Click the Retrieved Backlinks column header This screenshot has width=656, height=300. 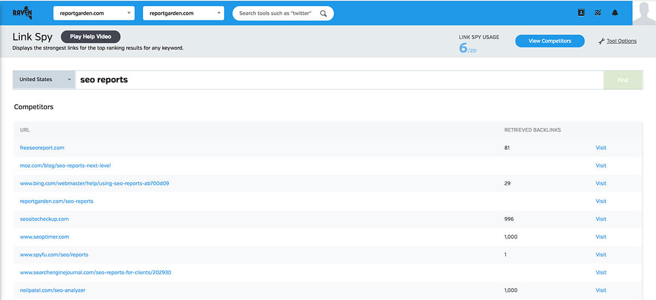(532, 130)
